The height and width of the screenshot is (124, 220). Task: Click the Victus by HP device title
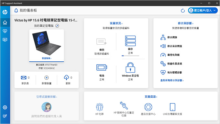click(x=46, y=20)
